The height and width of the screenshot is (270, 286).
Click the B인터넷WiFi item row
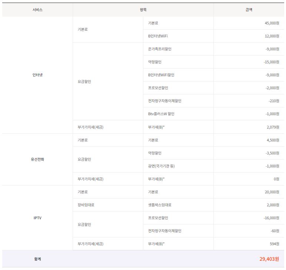click(x=160, y=36)
